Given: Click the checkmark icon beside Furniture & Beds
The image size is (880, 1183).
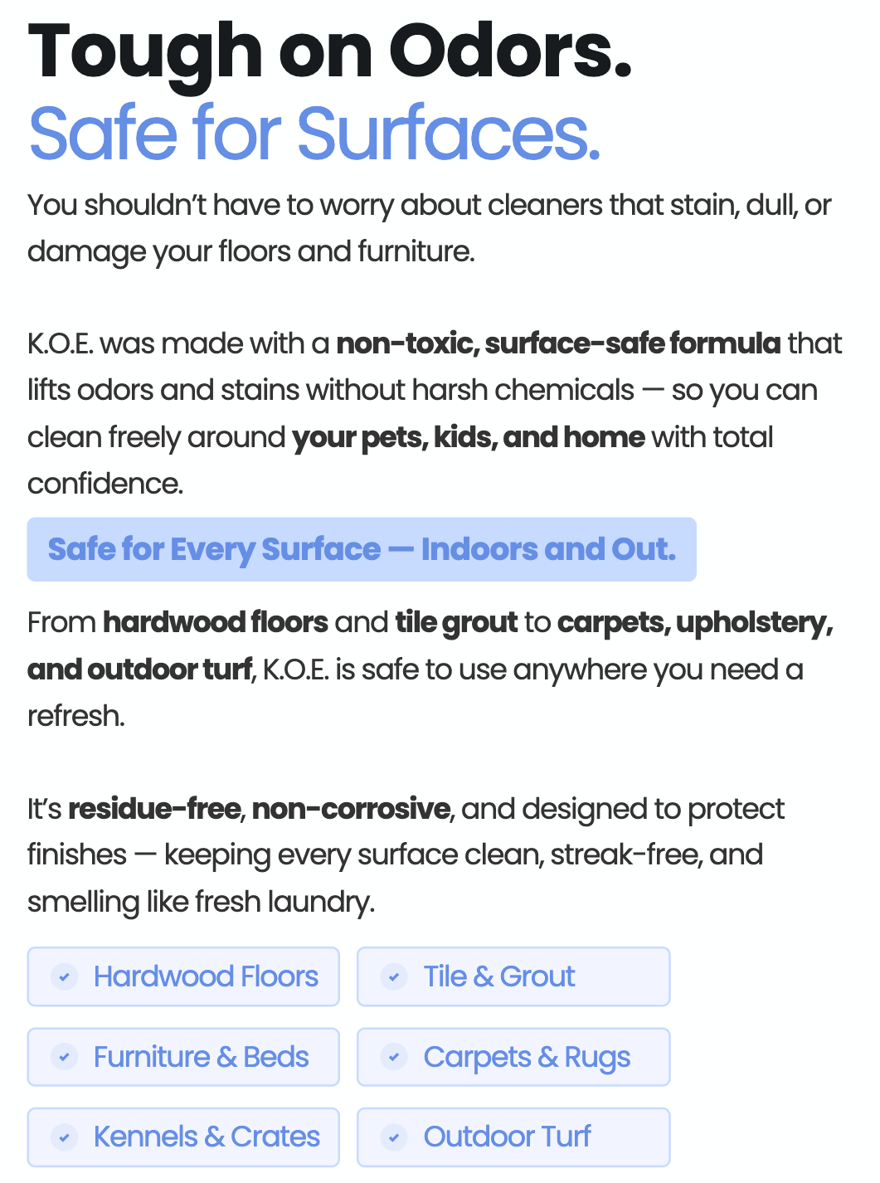Looking at the screenshot, I should tap(64, 1057).
